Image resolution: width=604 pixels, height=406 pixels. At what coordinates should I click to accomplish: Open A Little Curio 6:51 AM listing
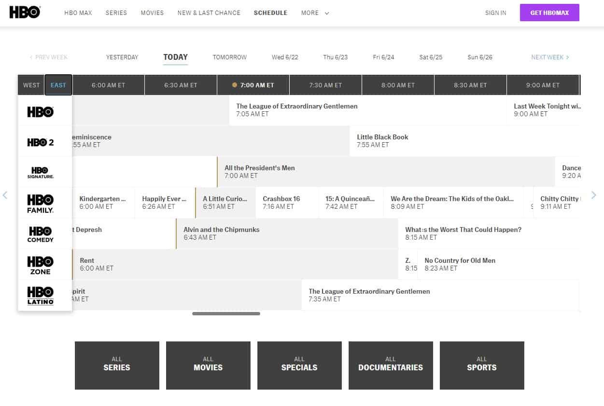coord(225,203)
